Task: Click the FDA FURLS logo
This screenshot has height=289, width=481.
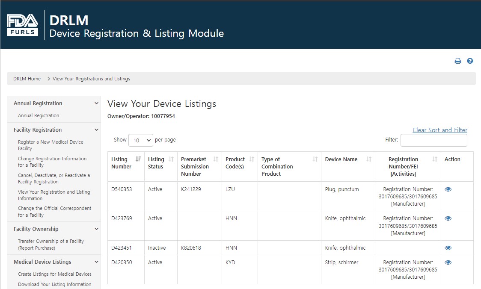Action: click(22, 25)
